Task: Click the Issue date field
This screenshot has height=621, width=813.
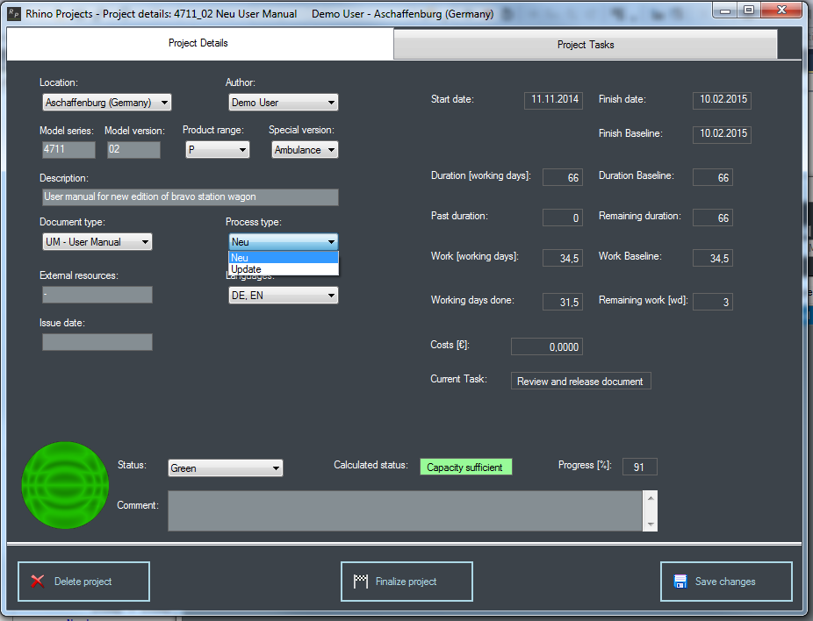Action: point(97,342)
